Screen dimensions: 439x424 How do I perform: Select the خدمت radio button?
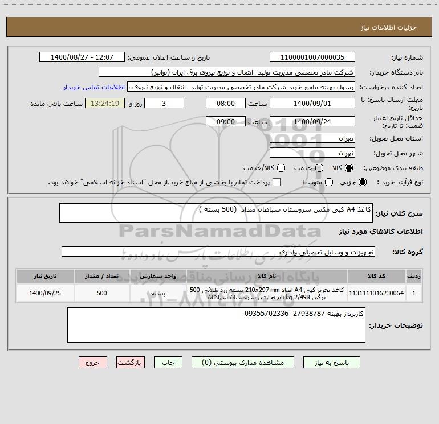click(x=319, y=168)
